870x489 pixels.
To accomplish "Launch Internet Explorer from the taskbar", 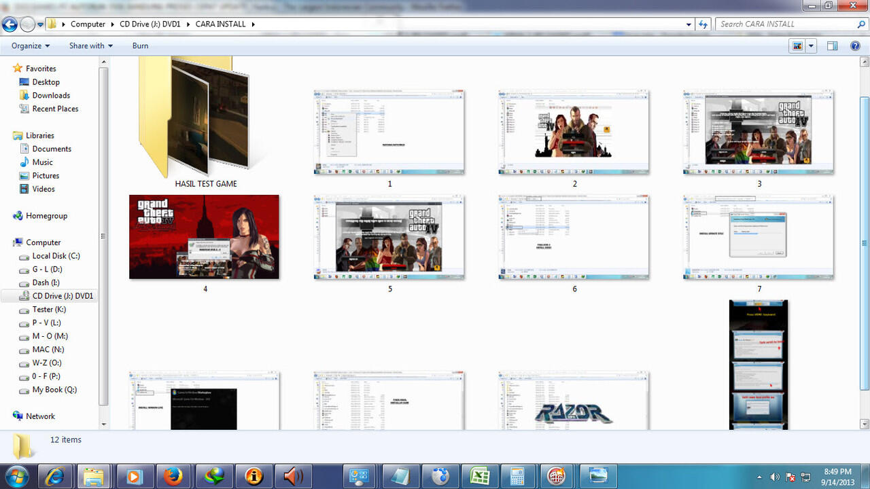I will click(56, 476).
